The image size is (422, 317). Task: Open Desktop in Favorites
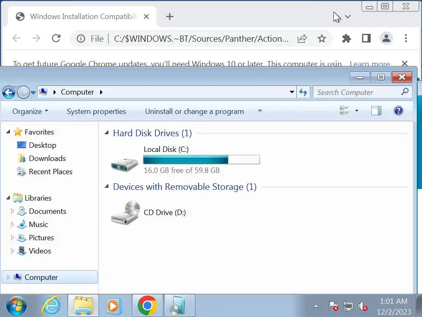coord(42,145)
